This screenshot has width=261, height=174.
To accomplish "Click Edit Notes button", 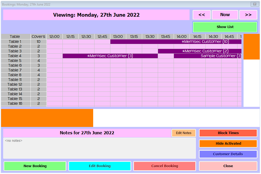I will pos(183,133).
